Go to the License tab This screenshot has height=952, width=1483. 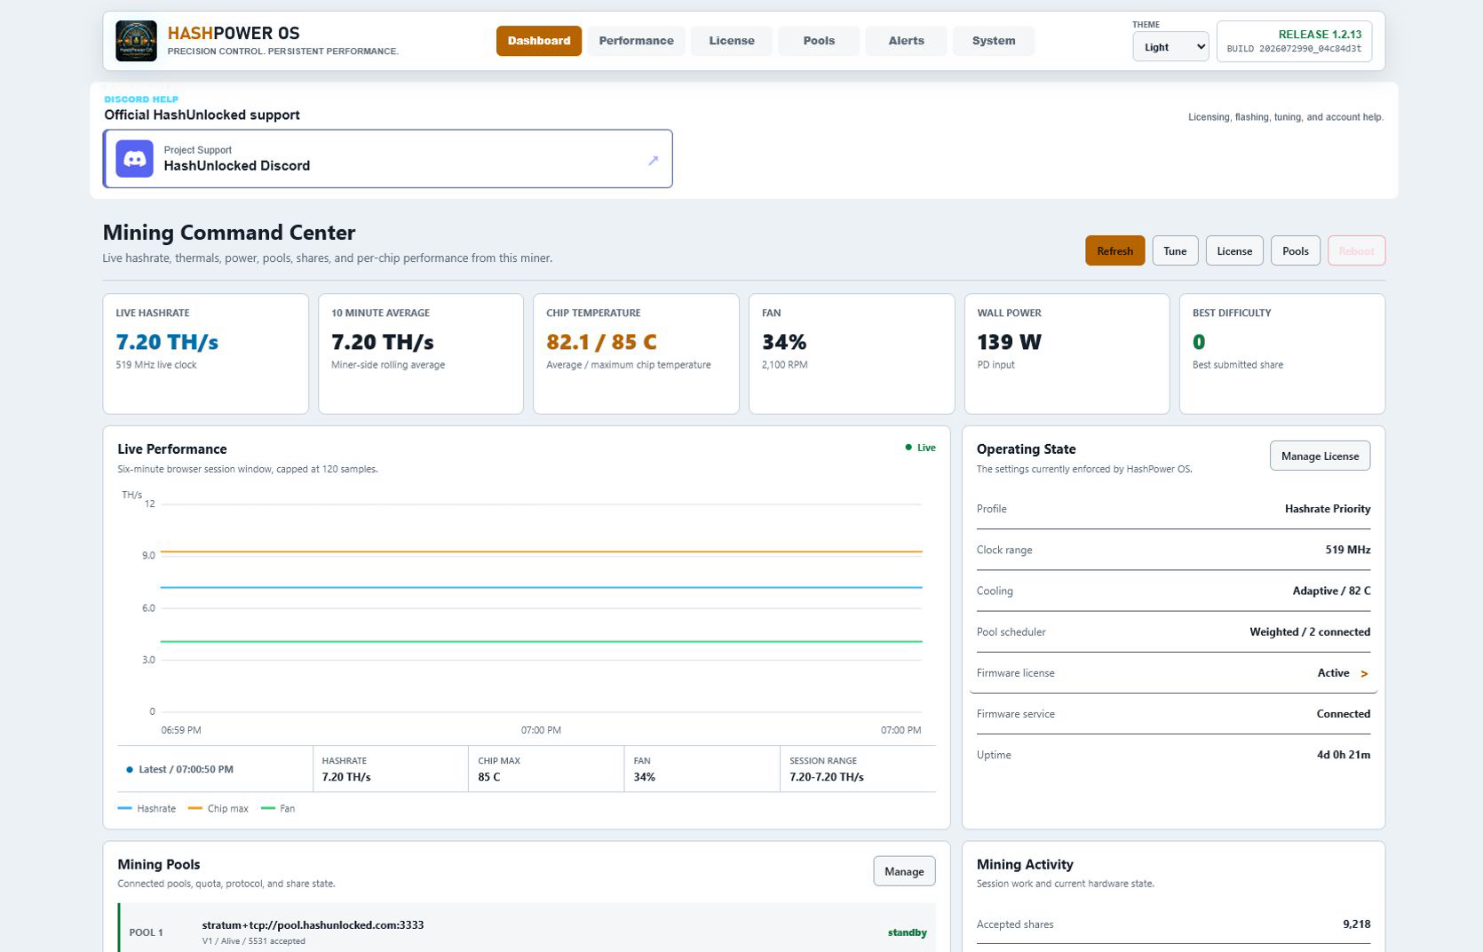[732, 41]
